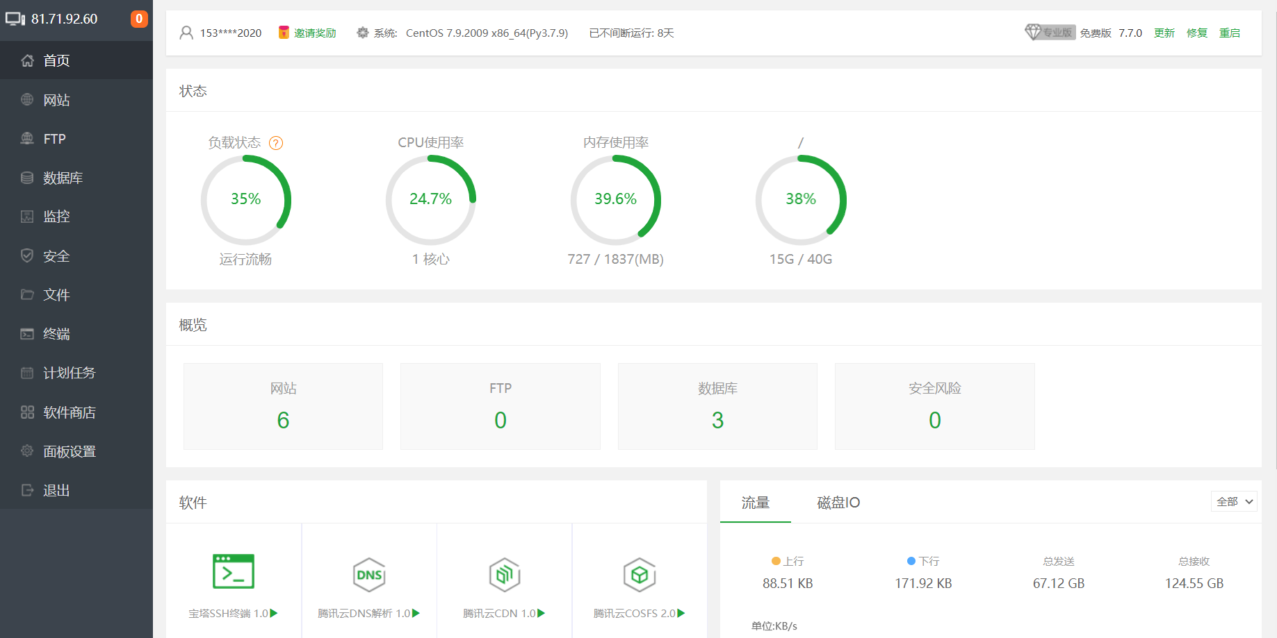Launch the 终端 (Terminal) from sidebar
1277x638 pixels.
(x=56, y=333)
